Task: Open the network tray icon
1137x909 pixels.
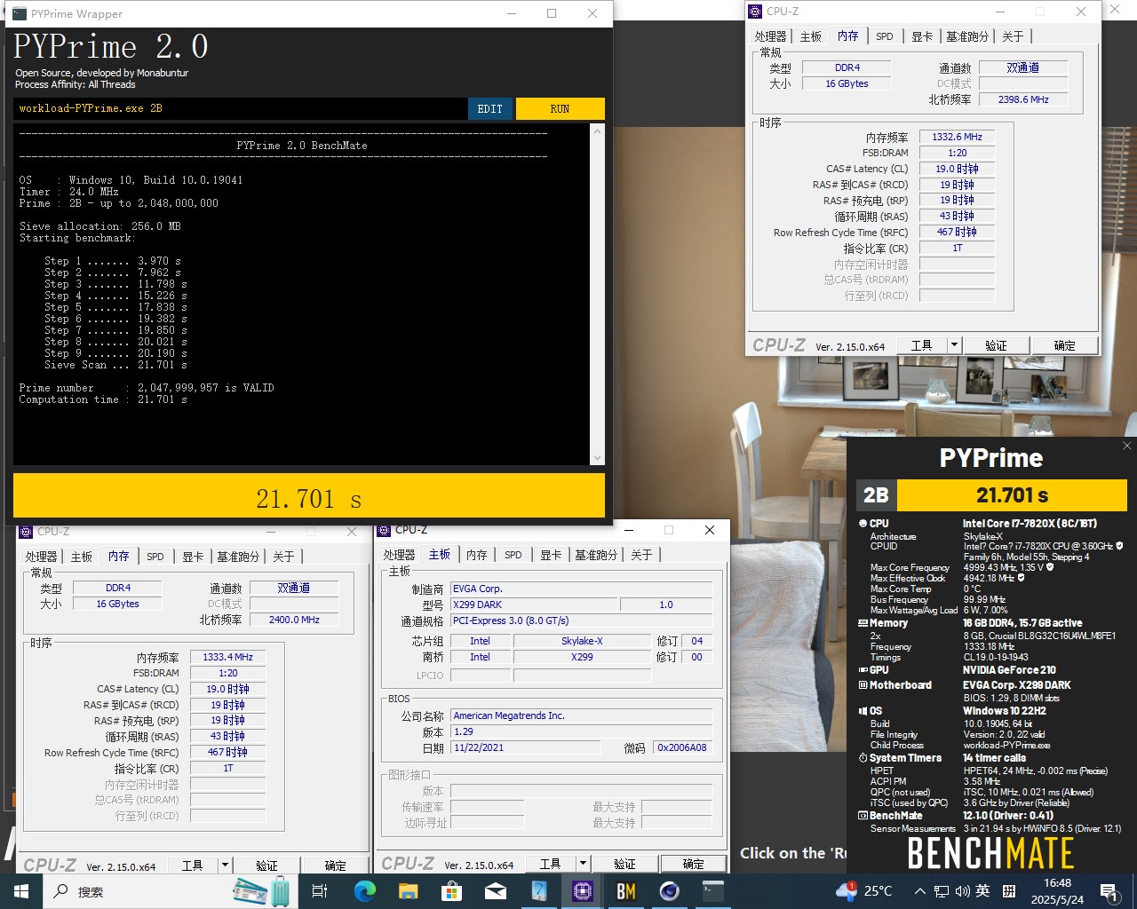Action: coord(942,891)
